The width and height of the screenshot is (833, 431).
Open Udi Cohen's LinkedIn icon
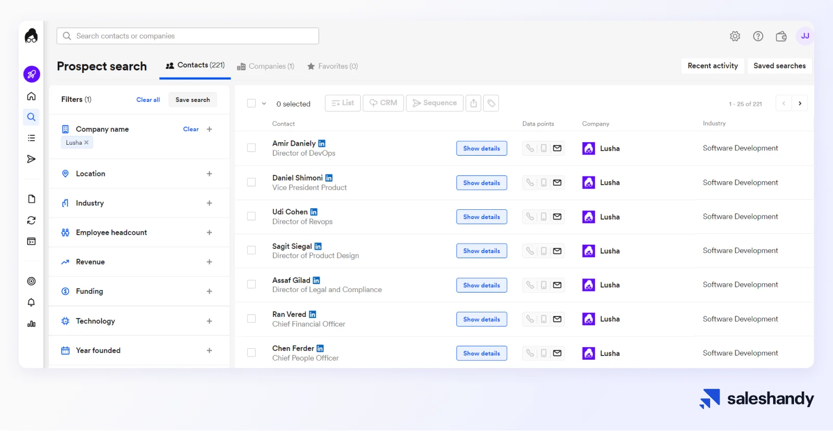pos(314,212)
